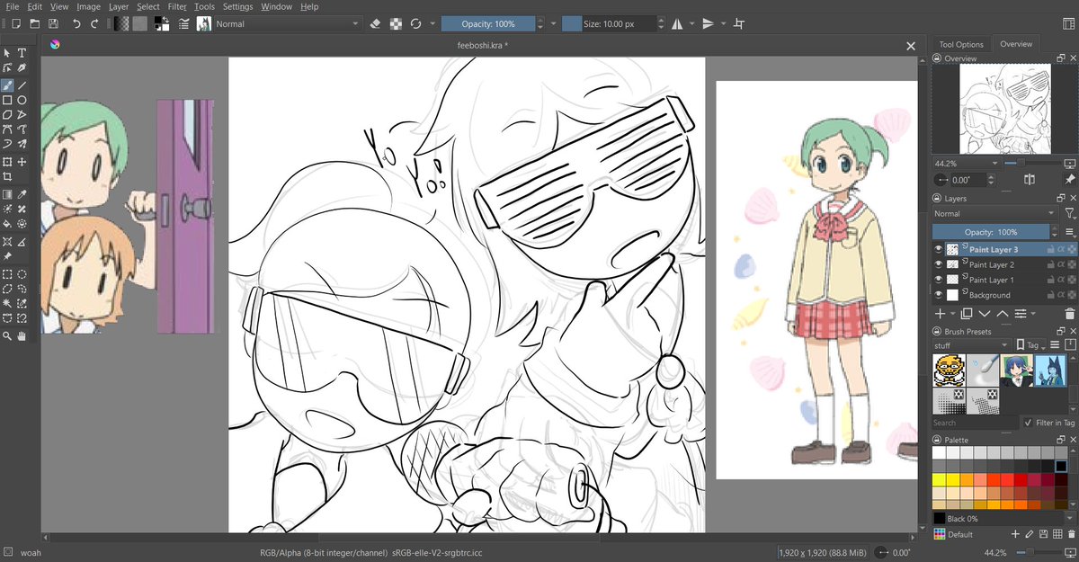Click the brush Opacity slider
Screen dimensions: 1079x562
[487, 23]
